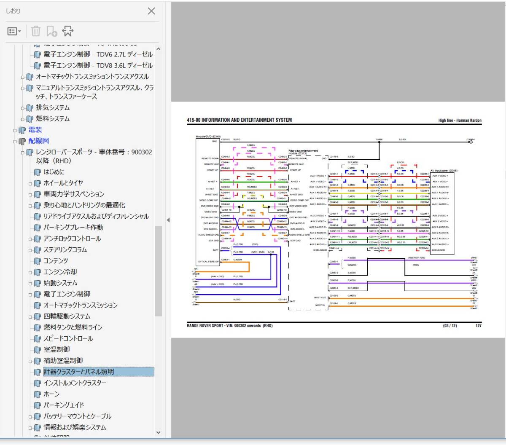Click the 四輪駆動システム bookmark icon
Screen dimensions: 506x445
pyautogui.click(x=37, y=316)
